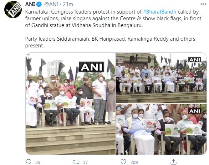Viewport: 209px width, 165px height.
Task: Click the ANI display name
Action: [x=30, y=4]
